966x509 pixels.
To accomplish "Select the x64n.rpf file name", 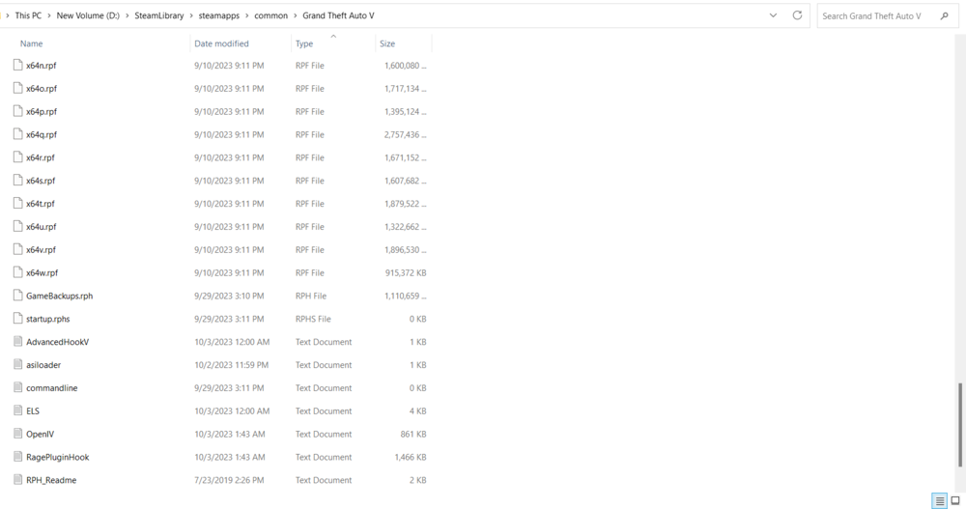I will tap(42, 66).
